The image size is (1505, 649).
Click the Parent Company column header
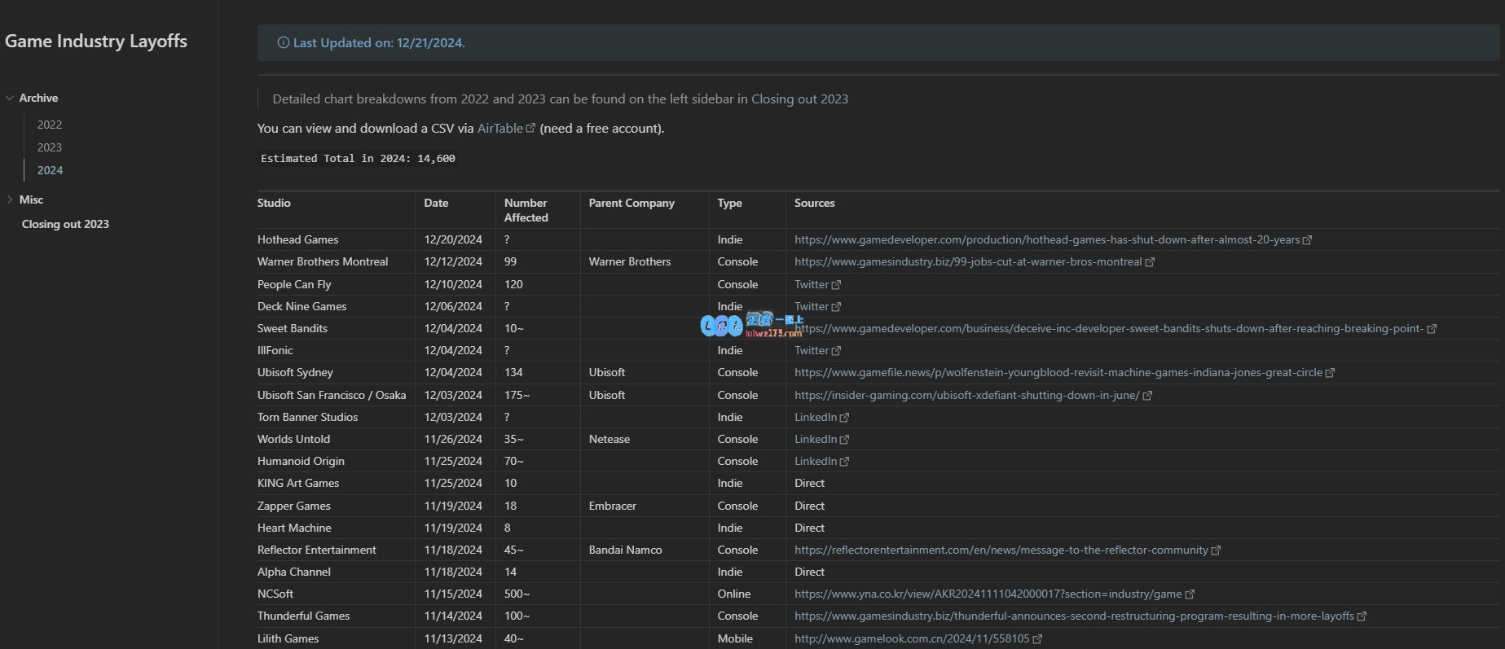(631, 203)
